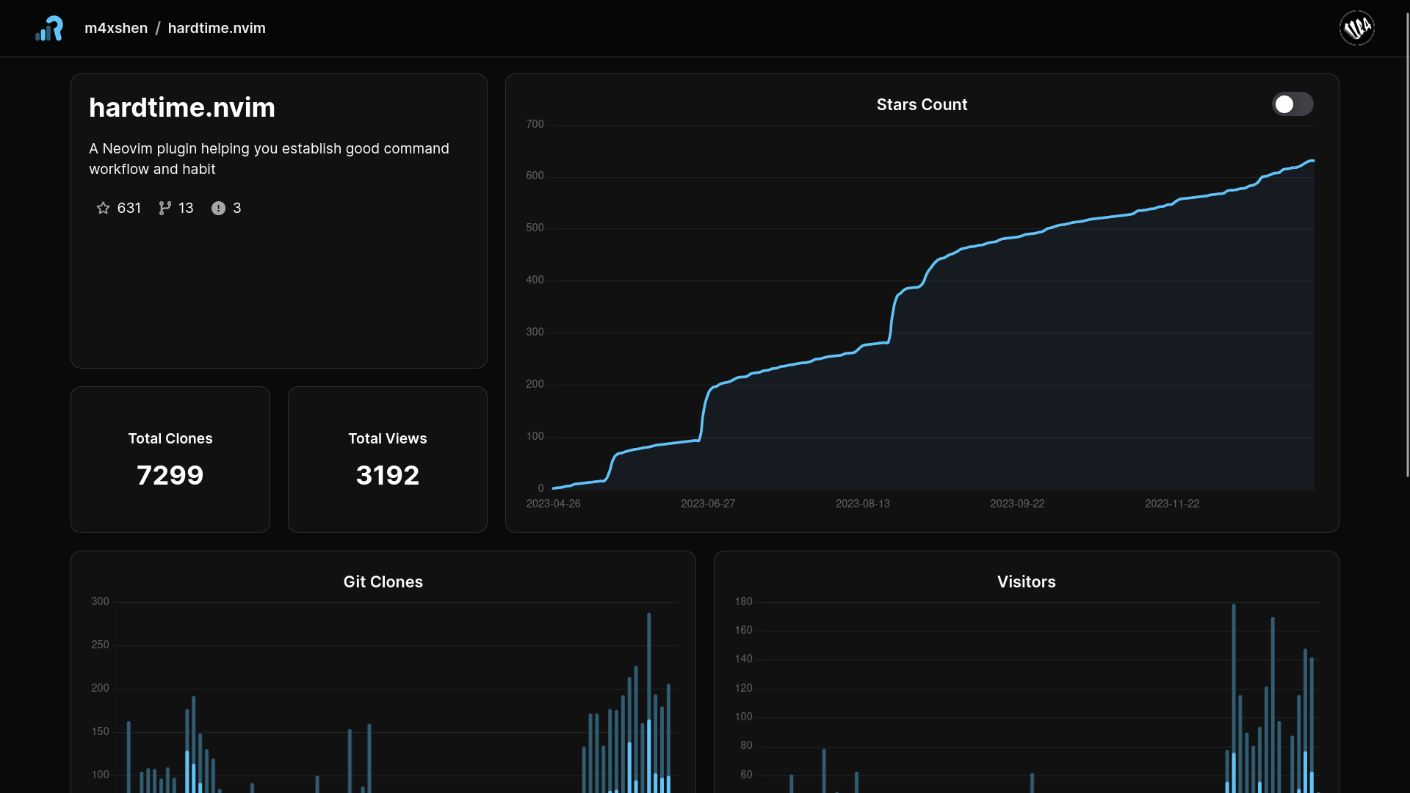Click the 2023-04-26 axis label
Image resolution: width=1410 pixels, height=793 pixels.
coord(554,504)
